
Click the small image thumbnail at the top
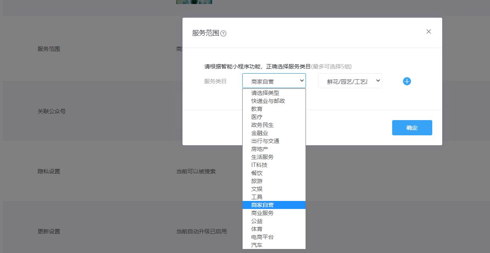194,2
